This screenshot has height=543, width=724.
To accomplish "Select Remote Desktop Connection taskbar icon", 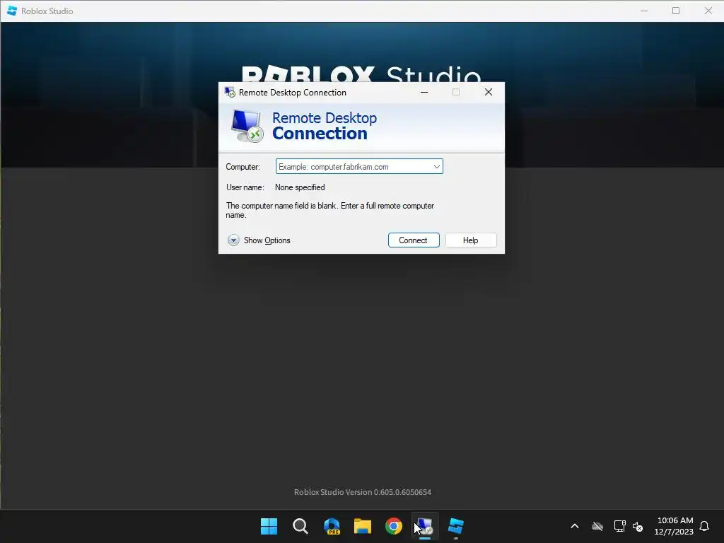I will 425,526.
